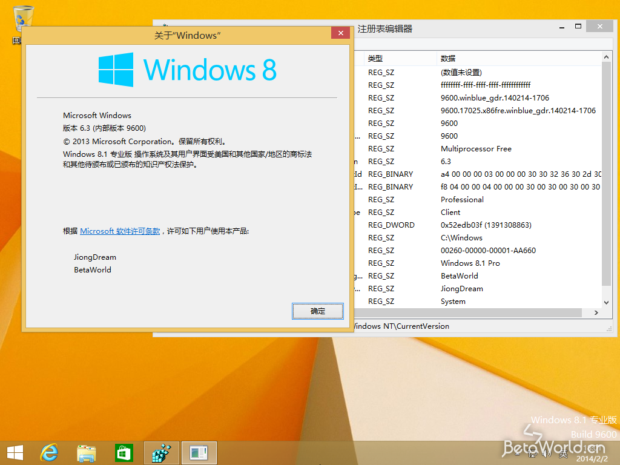The image size is (620, 465).
Task: Show hidden tray icons arrow
Action: pyautogui.click(x=517, y=453)
